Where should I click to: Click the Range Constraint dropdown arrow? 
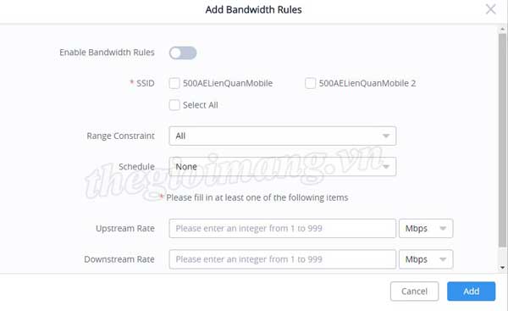[x=386, y=136]
